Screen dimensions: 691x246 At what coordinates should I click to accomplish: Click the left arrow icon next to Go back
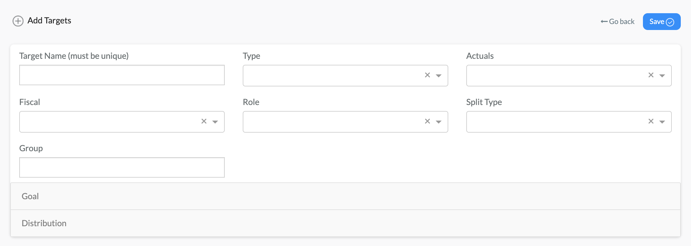coord(604,22)
